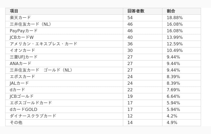Click the 4.2% percentage cell
The image size is (211, 134).
172,116
